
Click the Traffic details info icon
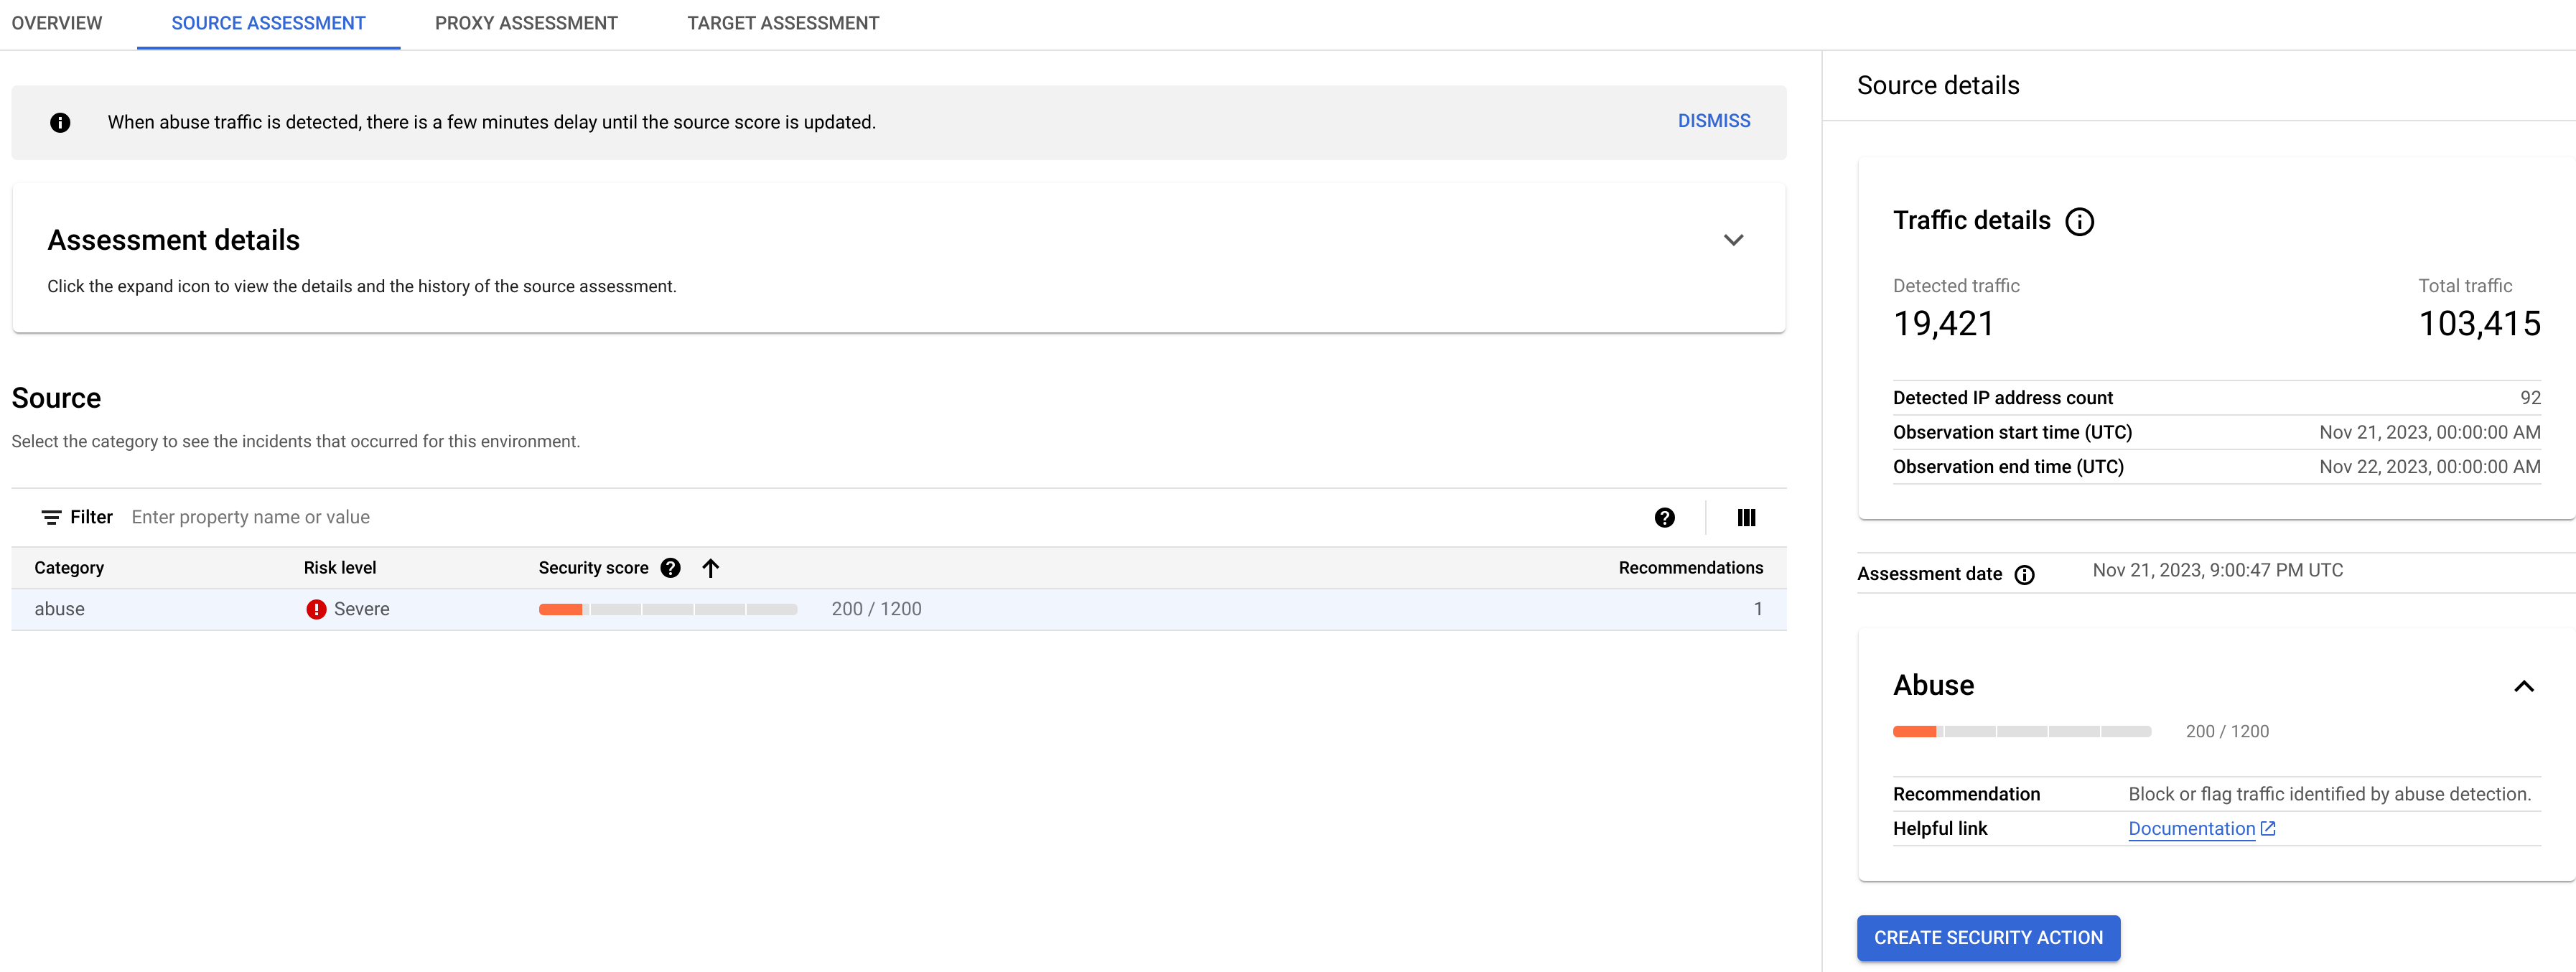(x=2081, y=221)
